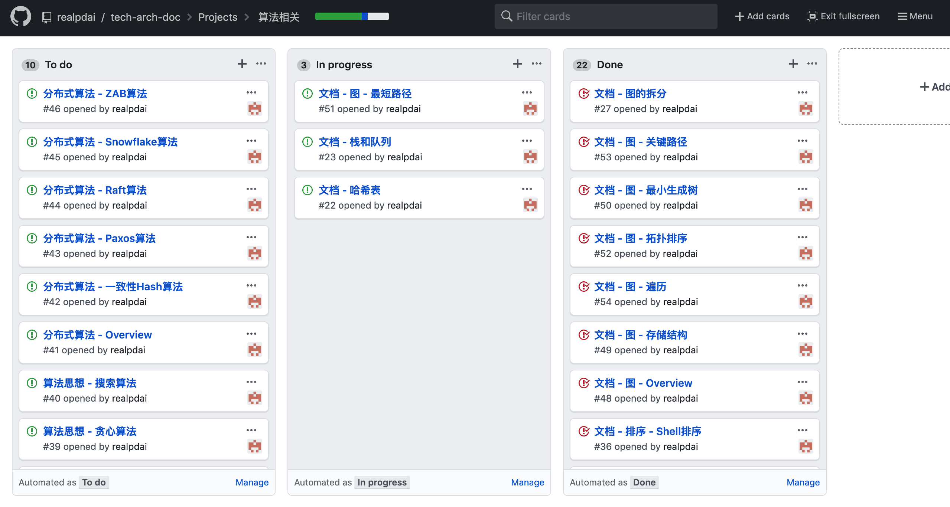The width and height of the screenshot is (950, 507).
Task: Click the project progress bar
Action: 352,16
